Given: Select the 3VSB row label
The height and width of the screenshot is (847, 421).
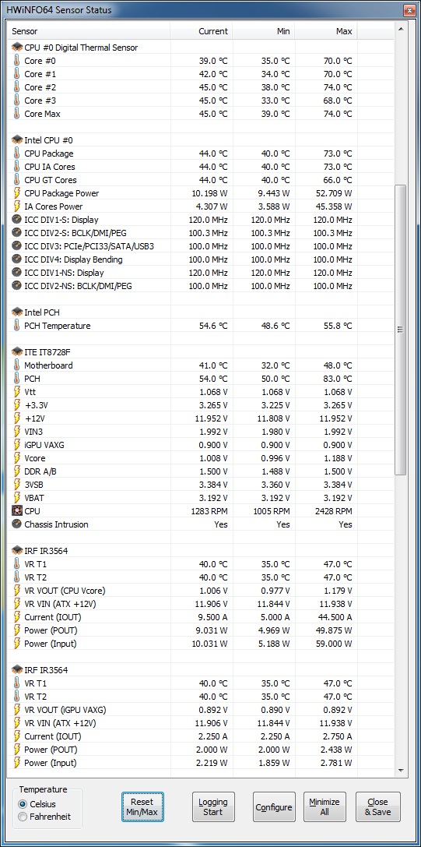Looking at the screenshot, I should click(33, 485).
